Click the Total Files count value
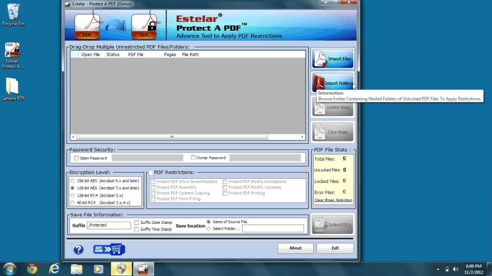The width and height of the screenshot is (492, 276). tap(344, 158)
